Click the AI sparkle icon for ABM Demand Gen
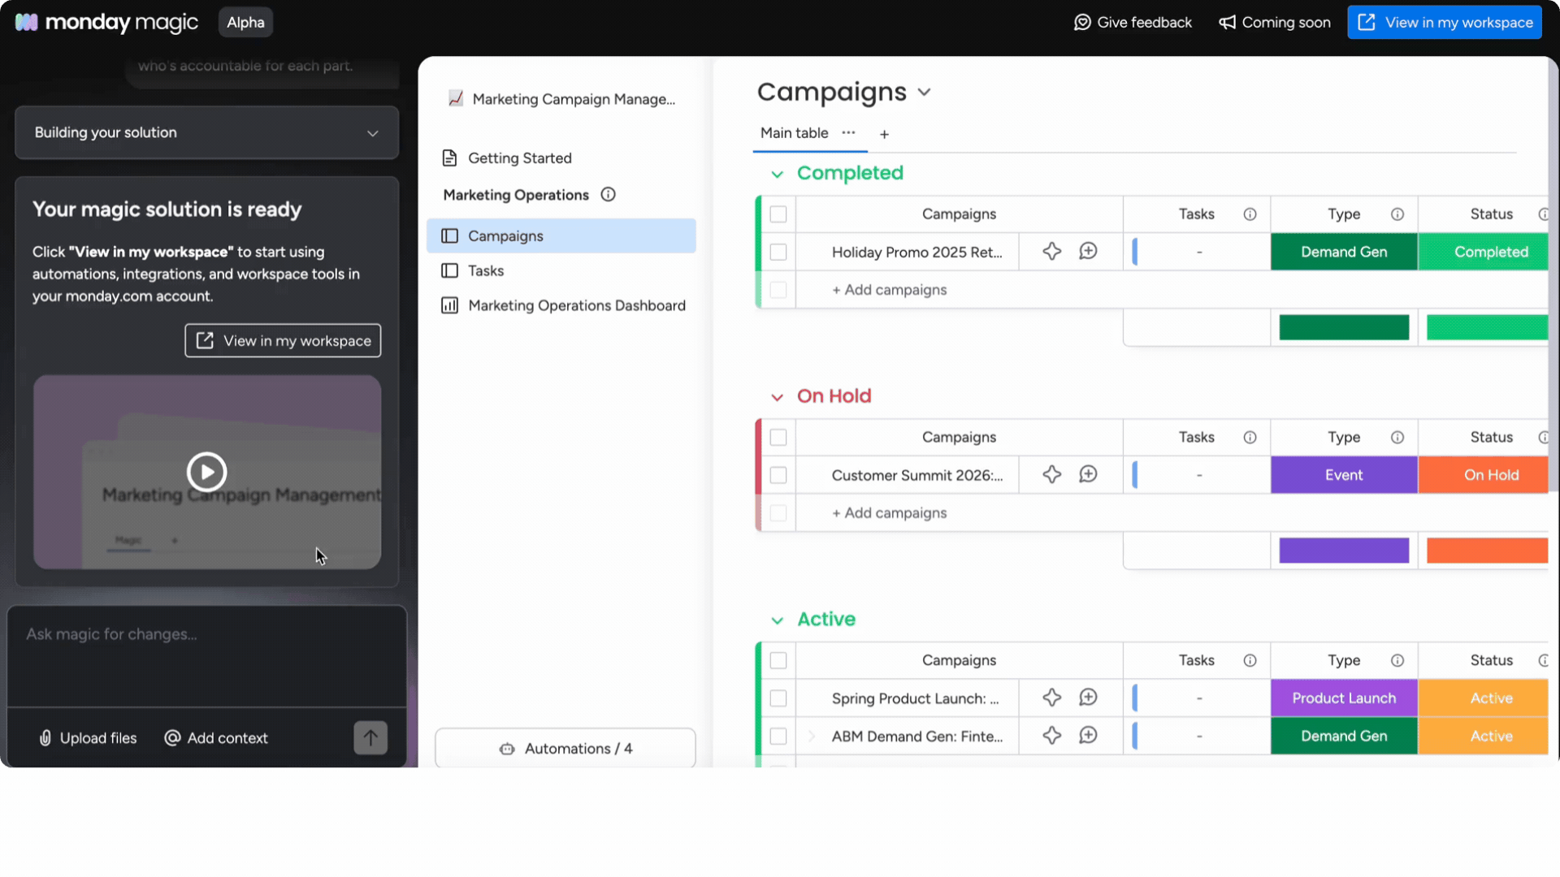 tap(1052, 736)
